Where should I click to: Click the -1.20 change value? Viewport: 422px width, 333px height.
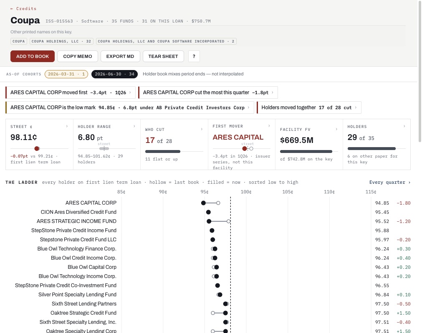click(x=404, y=221)
